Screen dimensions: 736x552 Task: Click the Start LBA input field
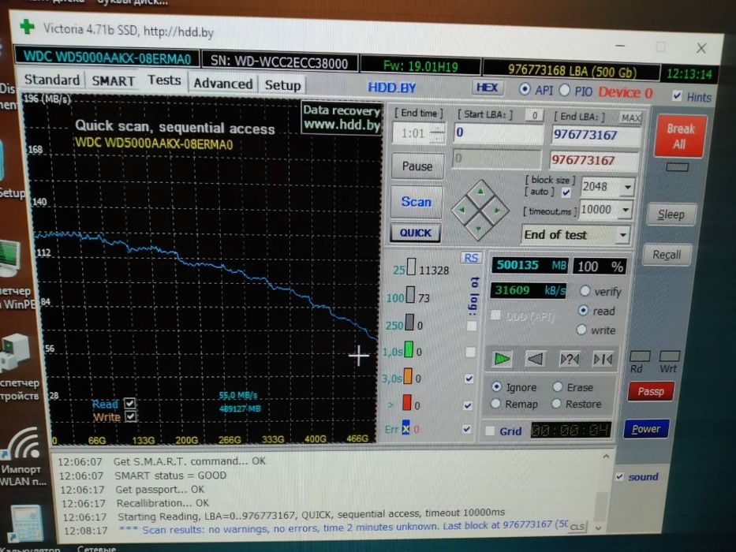pos(498,133)
